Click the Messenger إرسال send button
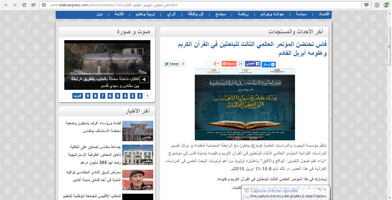The image size is (392, 200). [269, 65]
